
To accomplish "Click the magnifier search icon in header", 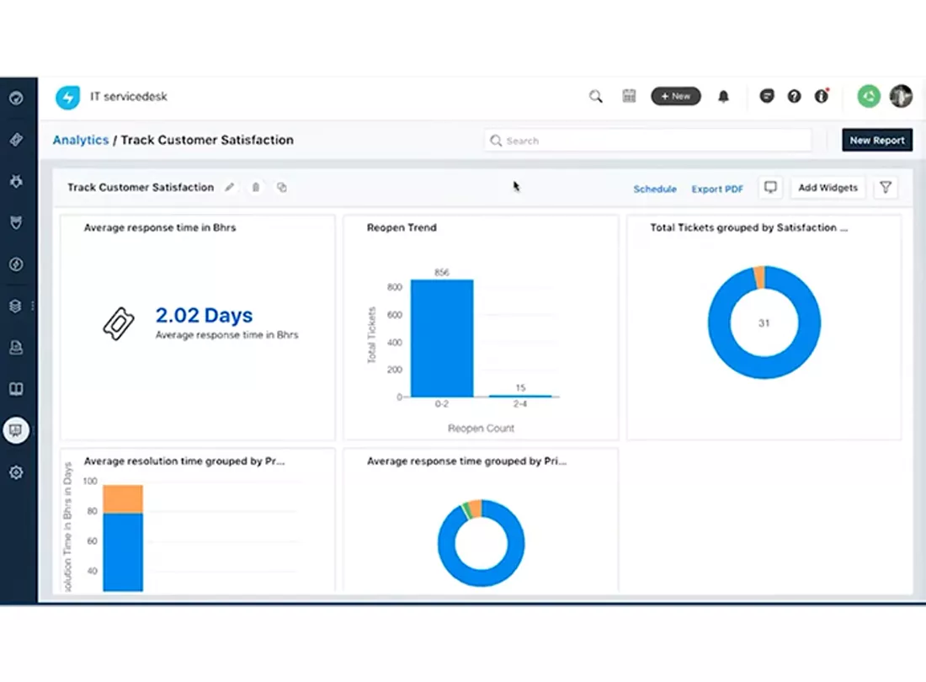I will 596,96.
